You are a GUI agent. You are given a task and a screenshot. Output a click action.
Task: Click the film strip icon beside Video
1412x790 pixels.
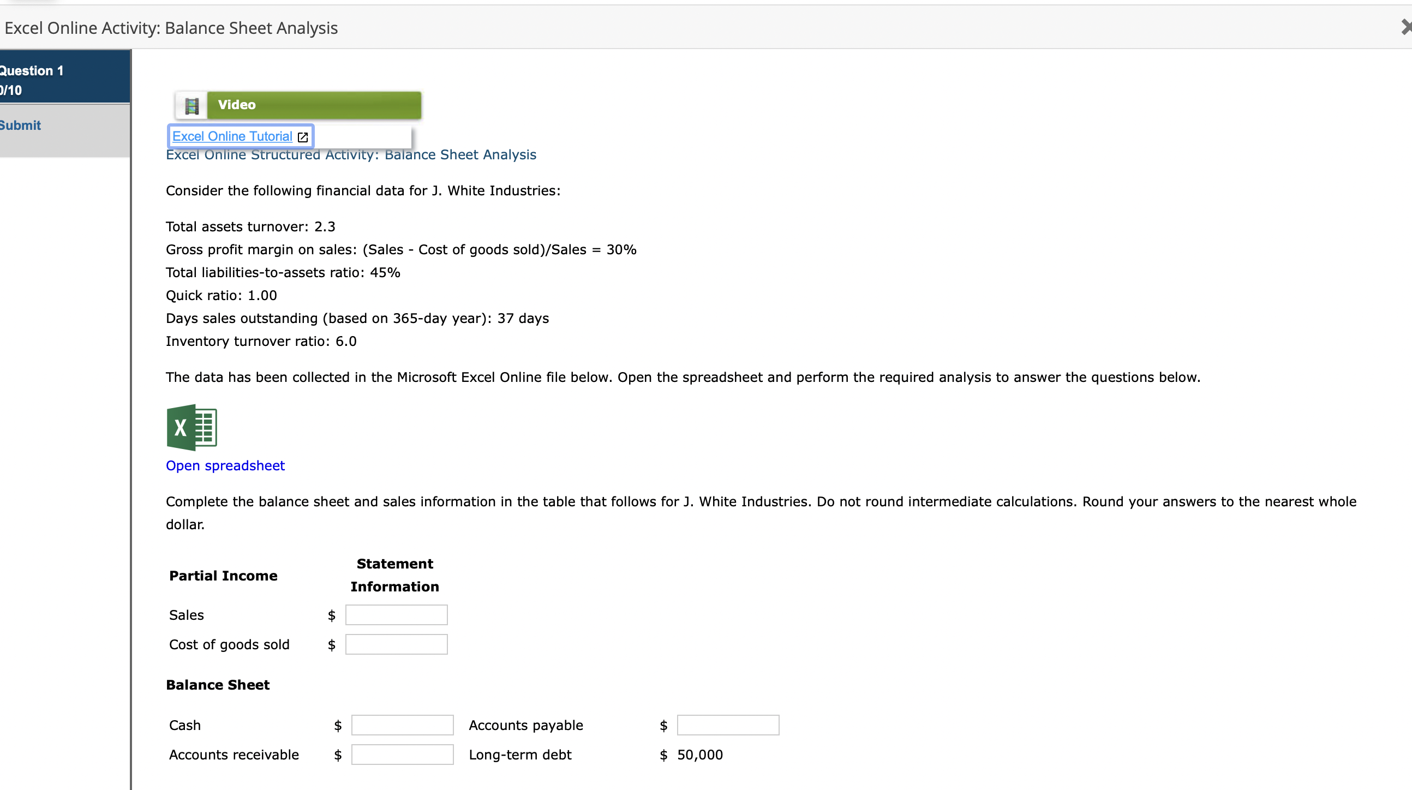coord(191,105)
